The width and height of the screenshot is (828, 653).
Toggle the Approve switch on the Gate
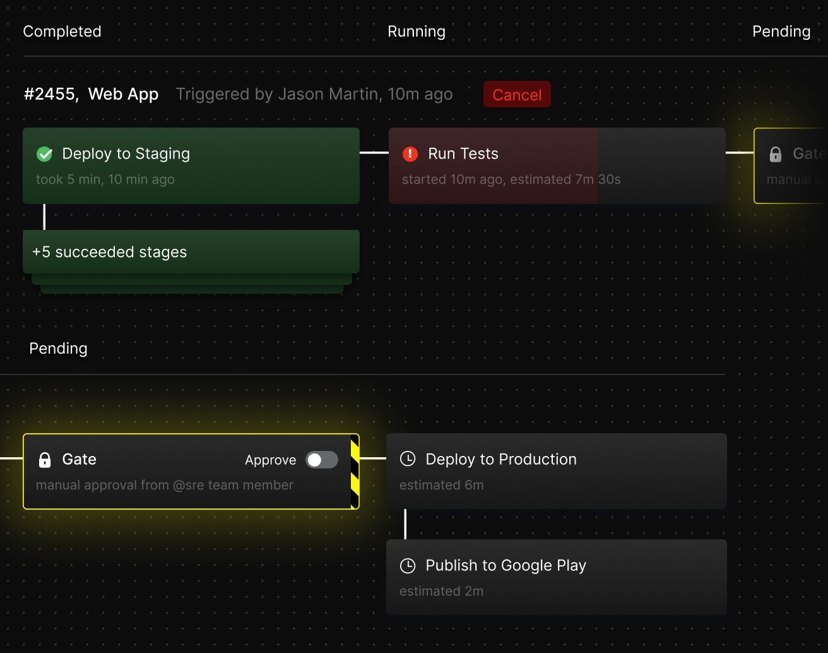(x=322, y=460)
